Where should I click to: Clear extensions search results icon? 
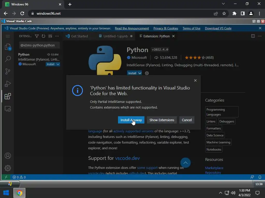point(50,36)
